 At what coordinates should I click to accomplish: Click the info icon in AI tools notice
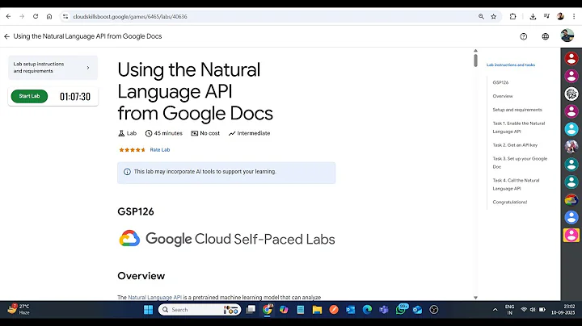click(x=127, y=172)
